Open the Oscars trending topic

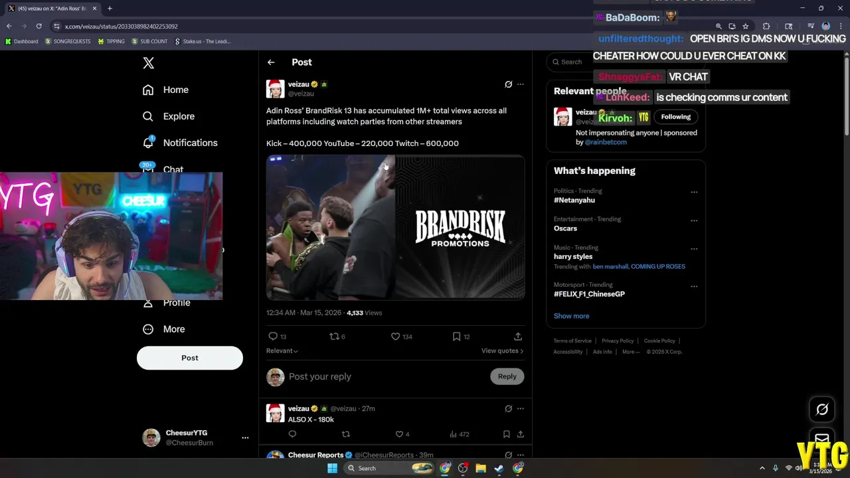point(565,228)
